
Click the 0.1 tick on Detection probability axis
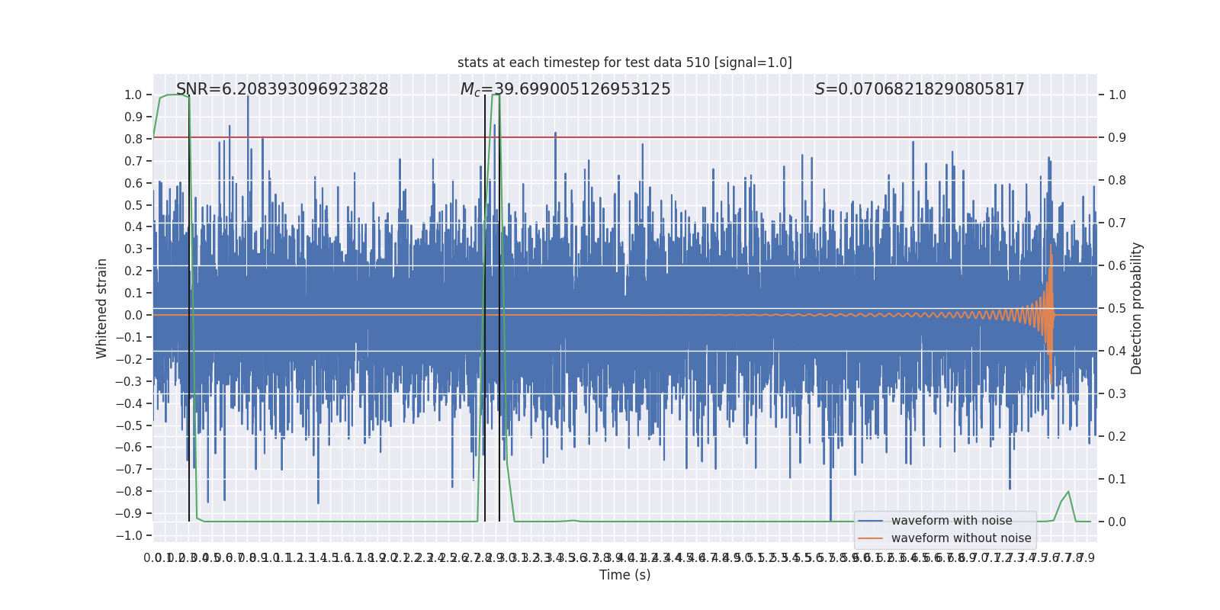click(1117, 480)
